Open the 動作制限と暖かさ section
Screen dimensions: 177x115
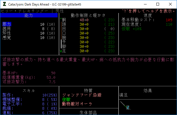tap(88, 15)
